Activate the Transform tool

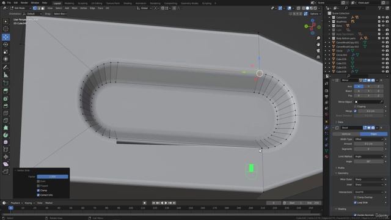point(5,59)
